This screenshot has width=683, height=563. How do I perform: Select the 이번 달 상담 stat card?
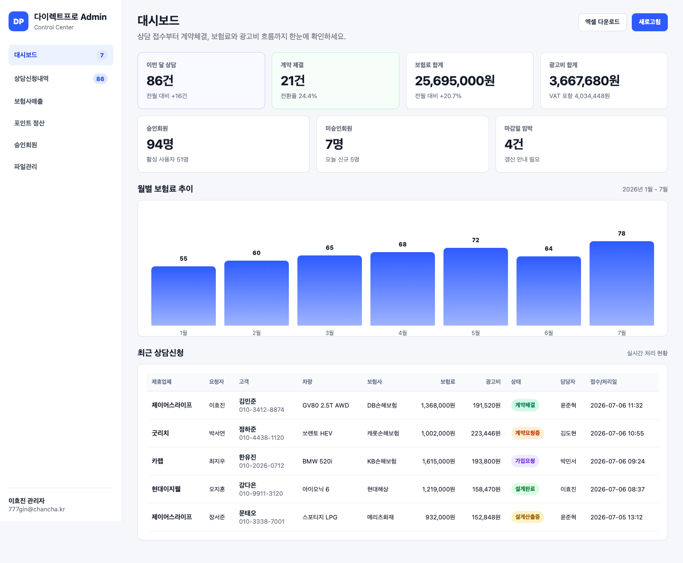[201, 81]
